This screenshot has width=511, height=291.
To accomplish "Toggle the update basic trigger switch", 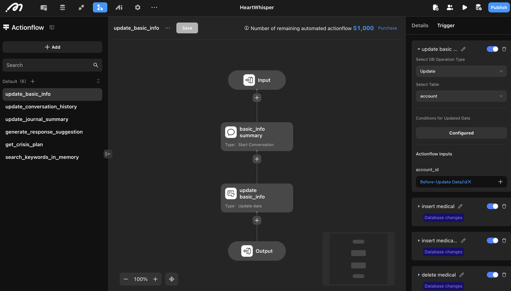I will point(492,49).
